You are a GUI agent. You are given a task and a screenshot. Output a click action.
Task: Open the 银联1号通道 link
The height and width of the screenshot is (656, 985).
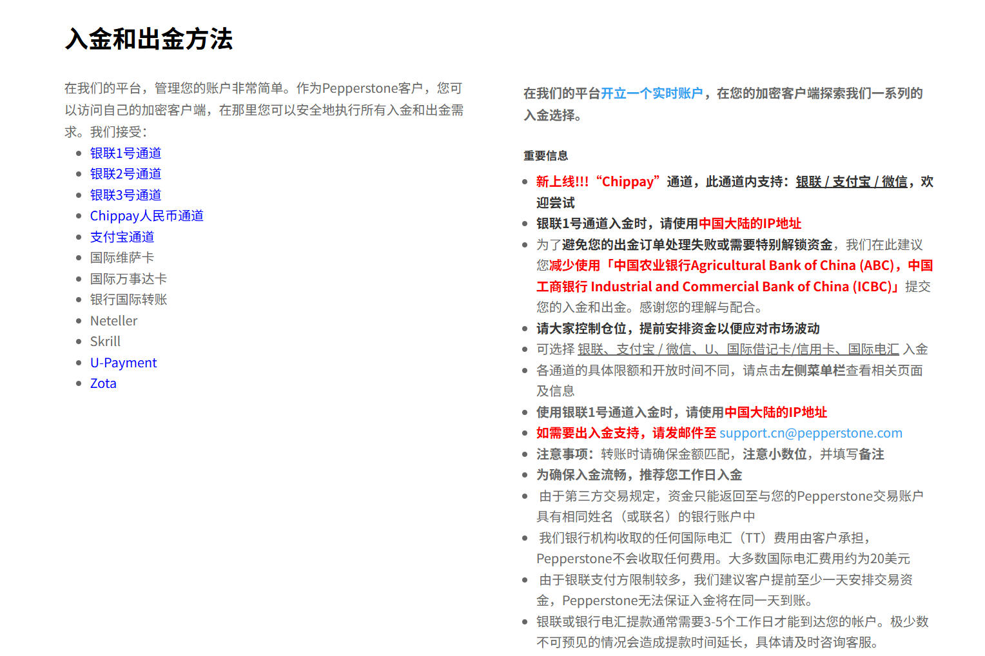(x=126, y=153)
